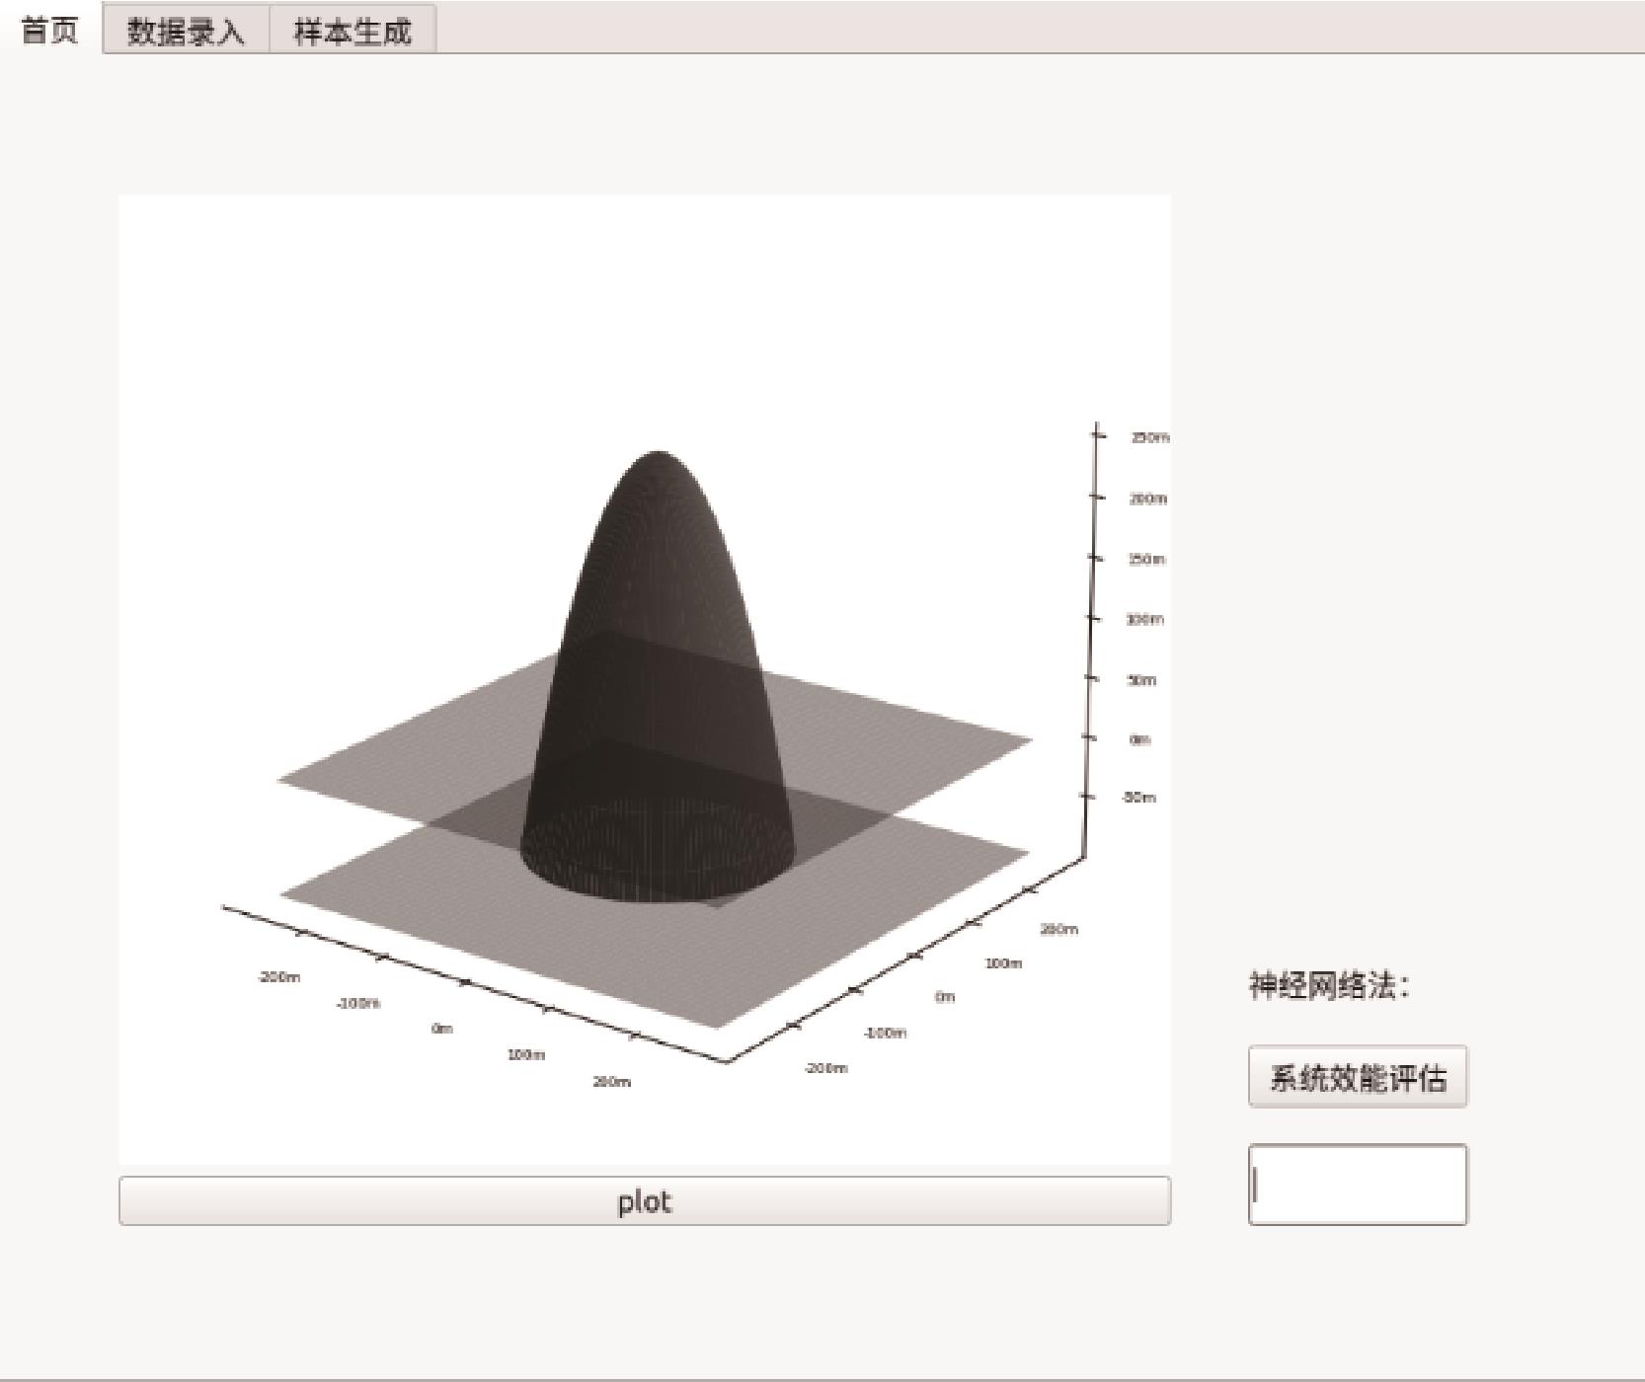Open the 数据录入 tab
Image resolution: width=1645 pixels, height=1382 pixels.
(186, 30)
